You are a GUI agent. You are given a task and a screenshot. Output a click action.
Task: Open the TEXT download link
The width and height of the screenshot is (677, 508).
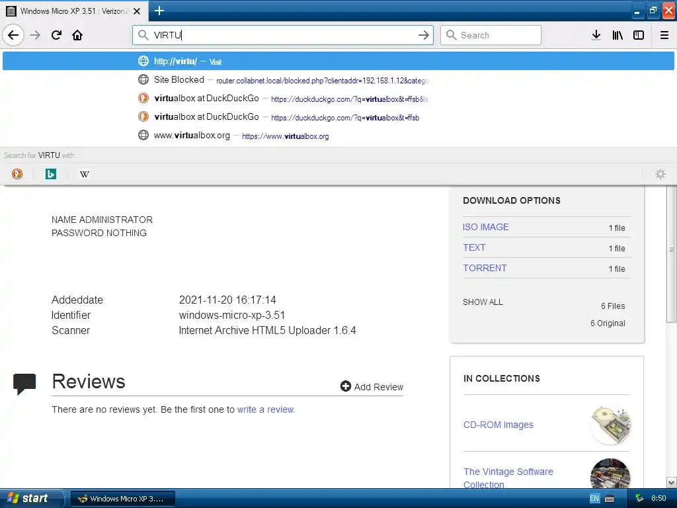[474, 247]
